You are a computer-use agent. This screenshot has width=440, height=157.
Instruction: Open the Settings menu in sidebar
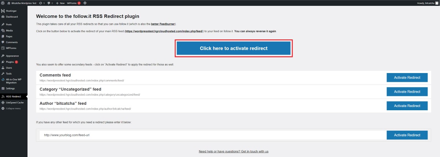tap(14, 88)
